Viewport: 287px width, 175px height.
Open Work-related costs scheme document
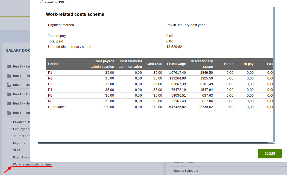[x=32, y=164]
